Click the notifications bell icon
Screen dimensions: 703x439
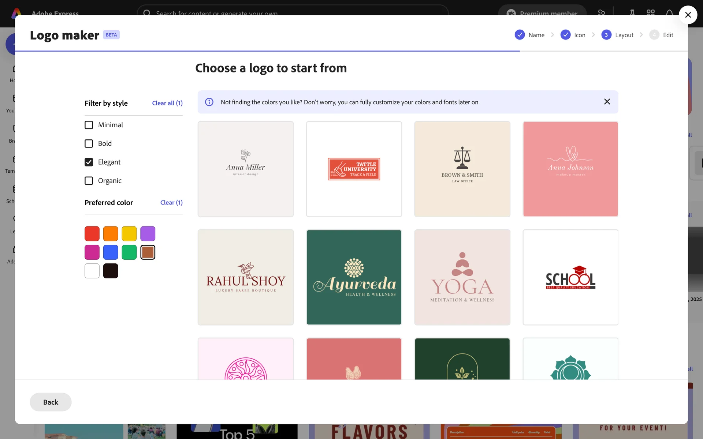669,13
